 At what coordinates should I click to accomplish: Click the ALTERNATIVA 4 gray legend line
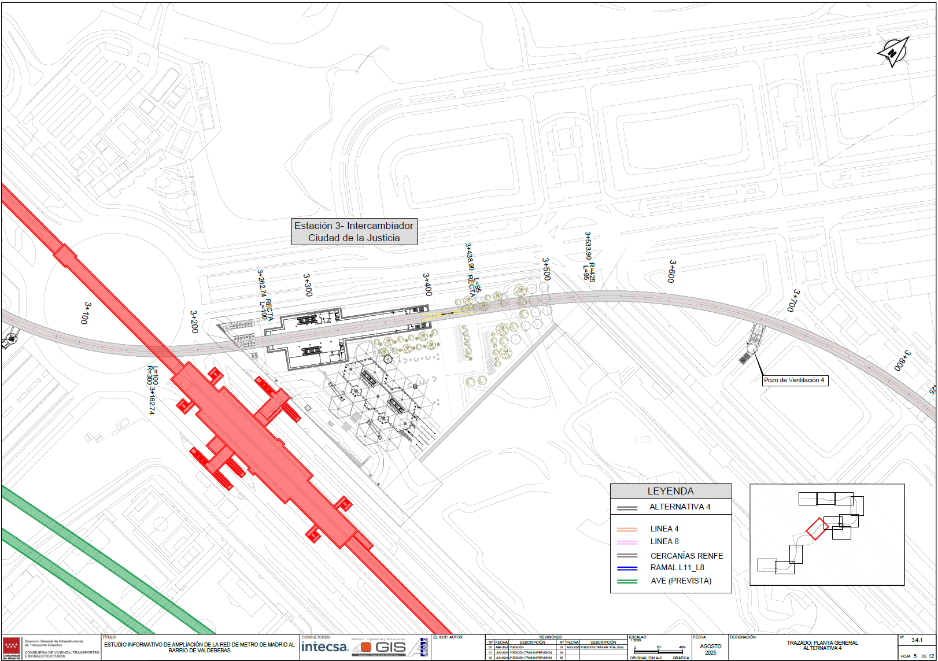pyautogui.click(x=627, y=508)
